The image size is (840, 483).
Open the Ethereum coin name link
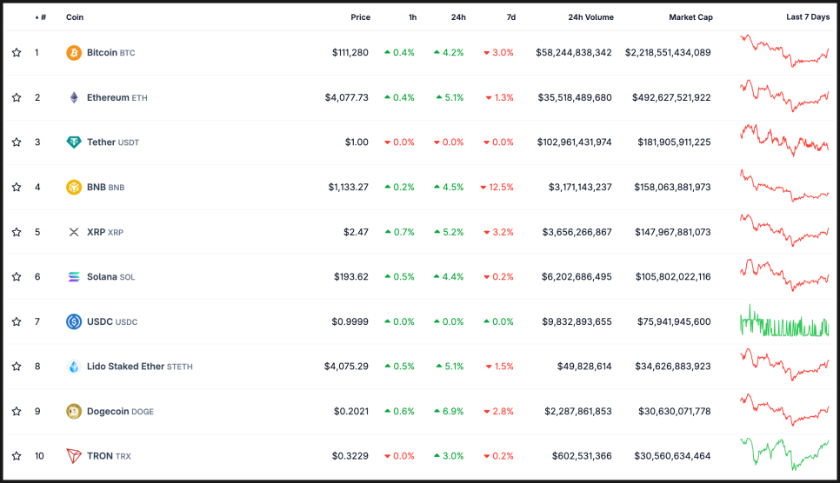click(x=108, y=98)
